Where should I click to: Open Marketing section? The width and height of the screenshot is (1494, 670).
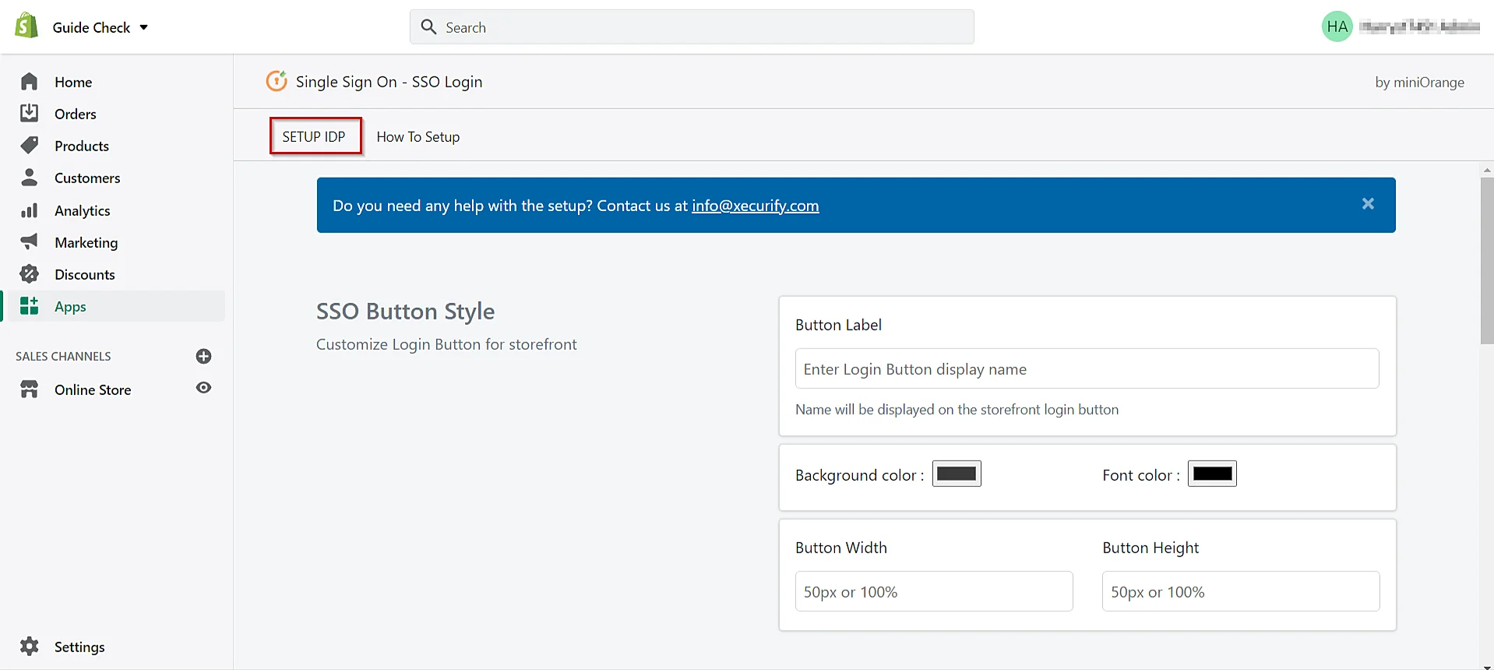(x=86, y=242)
